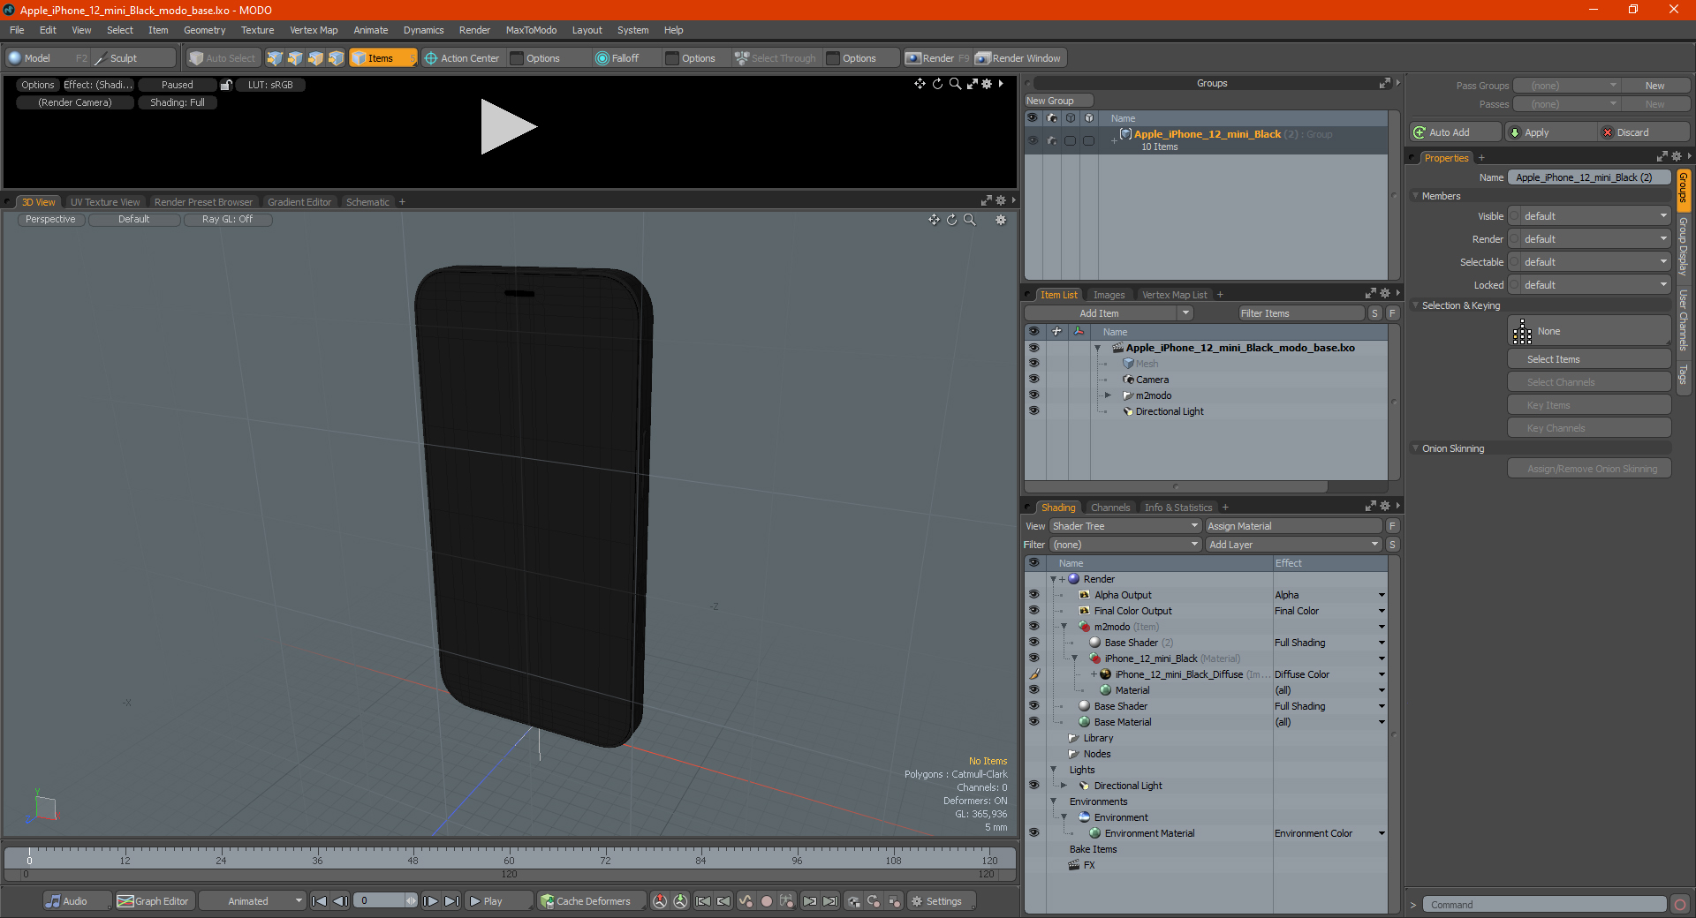Collapse the Environments section in Shader Tree

click(1053, 801)
